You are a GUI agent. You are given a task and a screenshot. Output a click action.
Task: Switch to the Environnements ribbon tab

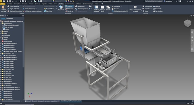pos(69,4)
